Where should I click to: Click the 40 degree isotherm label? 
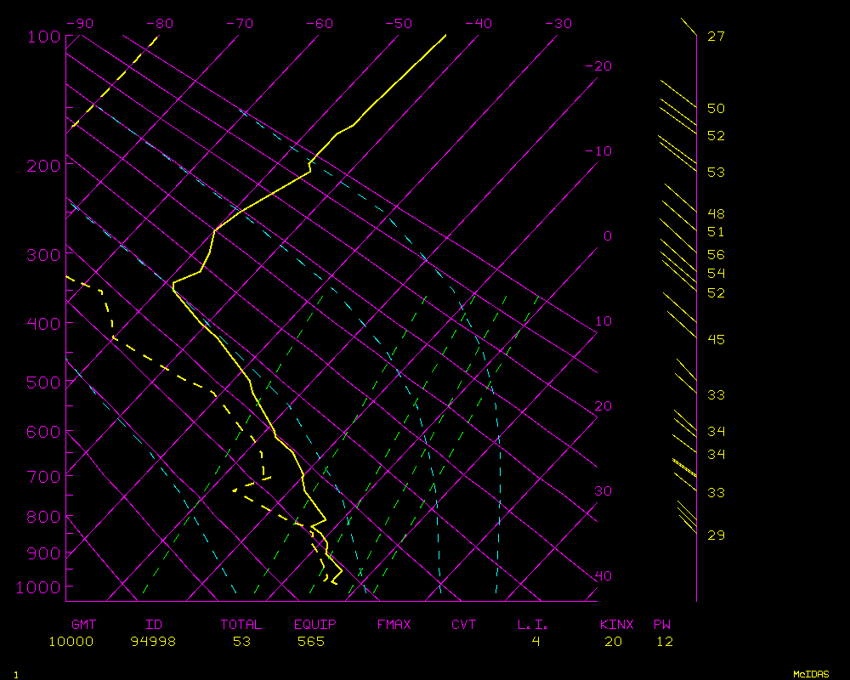pos(603,576)
